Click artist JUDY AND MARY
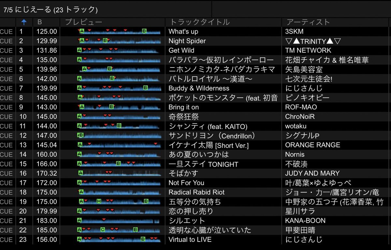This screenshot has width=391, height=250. pyautogui.click(x=312, y=173)
